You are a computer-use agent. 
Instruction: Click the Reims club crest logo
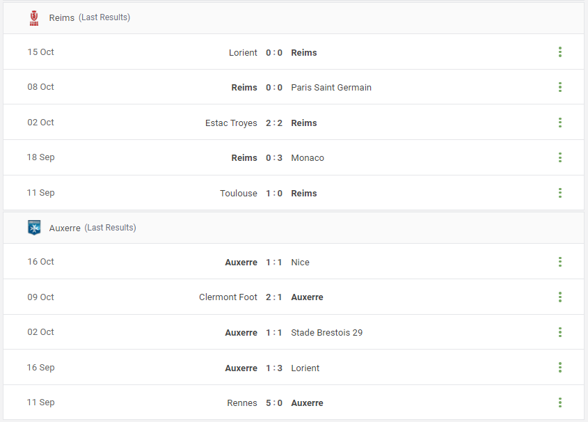(34, 17)
